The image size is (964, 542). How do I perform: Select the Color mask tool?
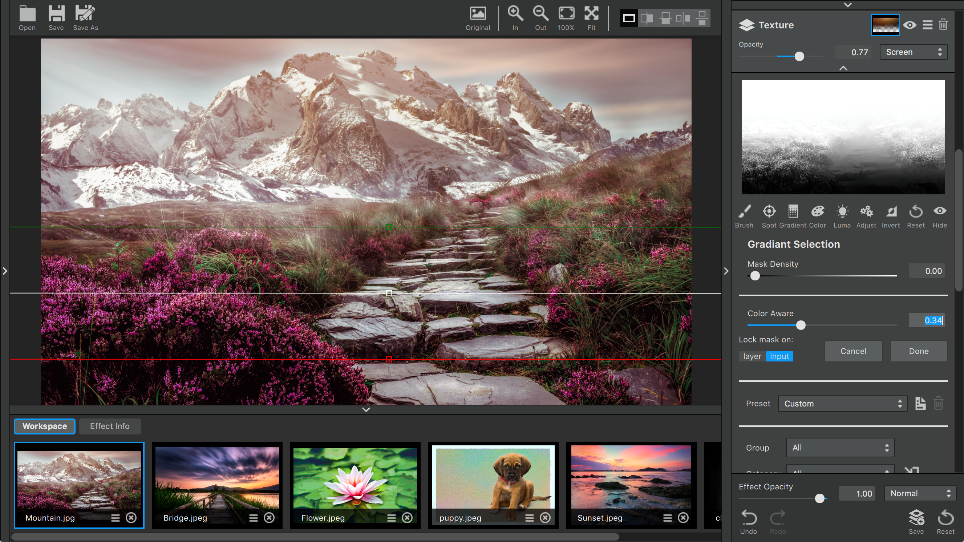tap(817, 216)
